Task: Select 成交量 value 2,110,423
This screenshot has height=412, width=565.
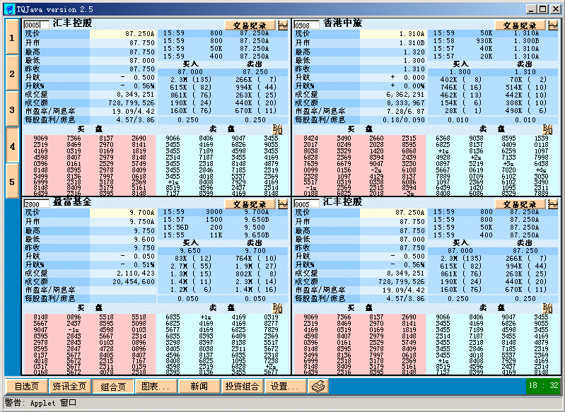Action: (x=136, y=273)
